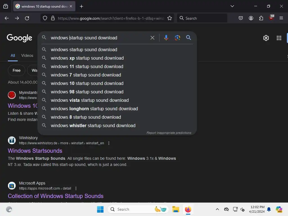The image size is (288, 216).
Task: Click Report inappropriate predictions link
Action: pyautogui.click(x=169, y=133)
